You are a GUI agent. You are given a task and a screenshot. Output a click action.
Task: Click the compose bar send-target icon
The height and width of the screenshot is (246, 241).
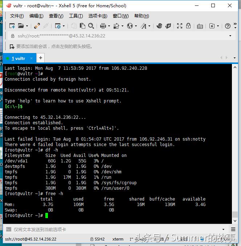[x=9, y=229]
